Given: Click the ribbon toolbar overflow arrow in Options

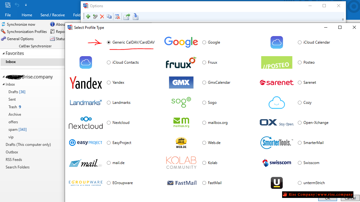Looking at the screenshot, I should [343, 19].
